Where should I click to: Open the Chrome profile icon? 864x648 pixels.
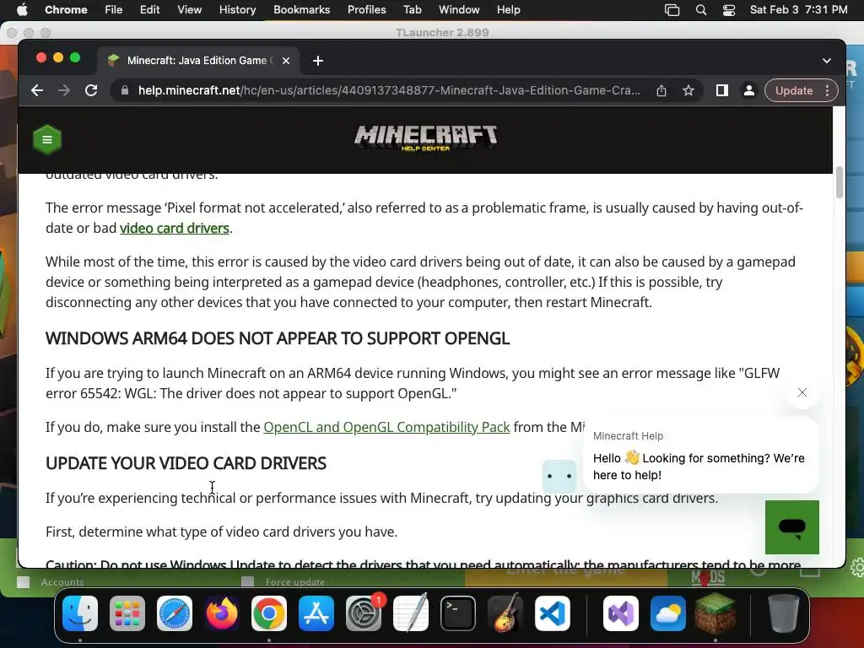pos(749,90)
